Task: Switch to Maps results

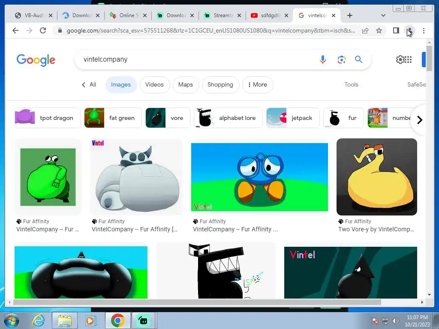Action: (185, 84)
